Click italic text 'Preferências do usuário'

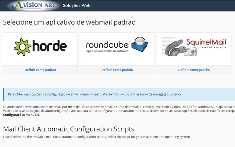119,94
